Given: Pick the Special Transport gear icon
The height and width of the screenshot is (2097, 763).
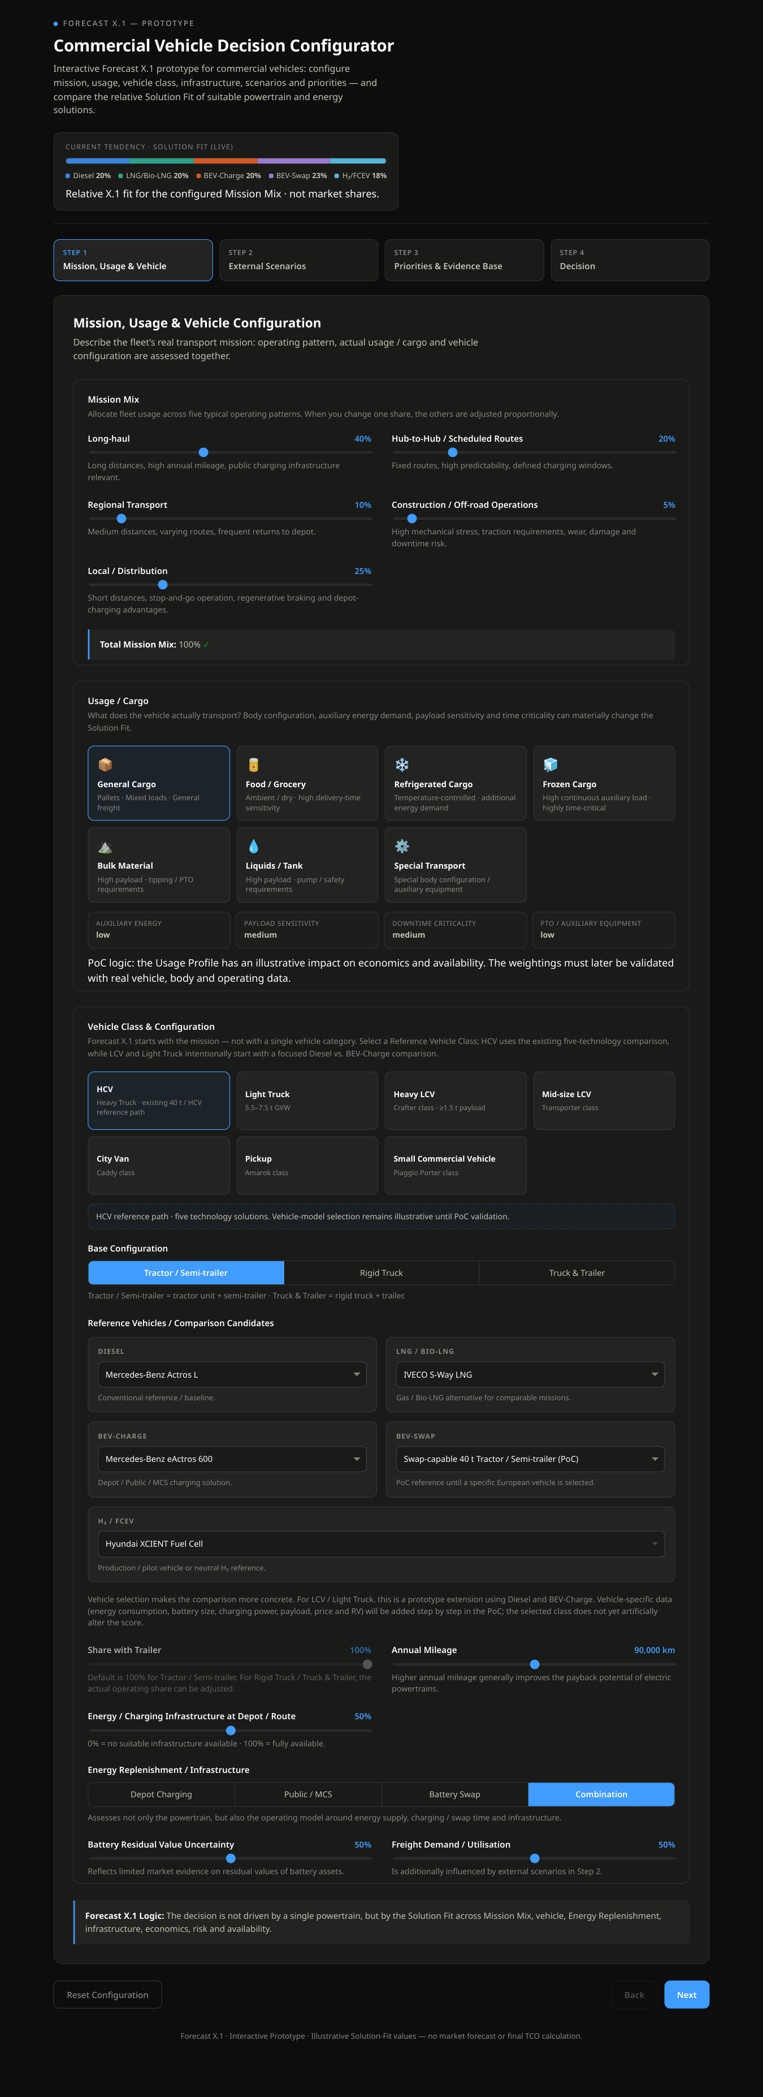Looking at the screenshot, I should [402, 847].
